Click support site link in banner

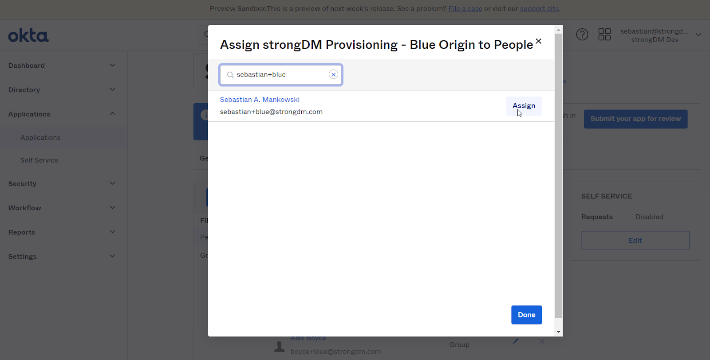coord(539,8)
